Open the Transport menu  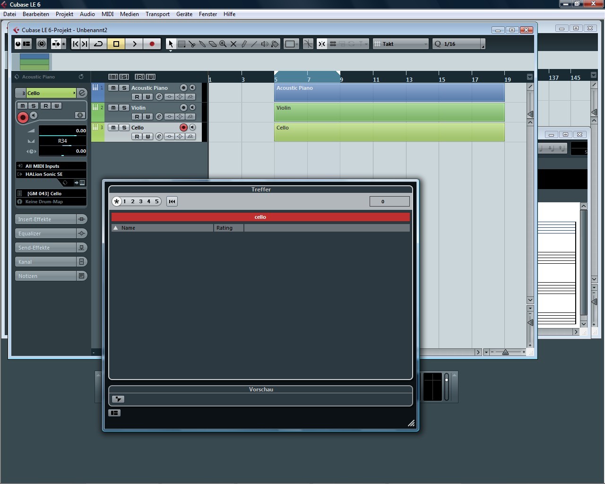coord(158,14)
